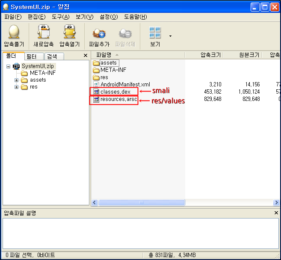Select the classes.dex file icon
Viewport: 281px width, 260px height.
pos(96,92)
